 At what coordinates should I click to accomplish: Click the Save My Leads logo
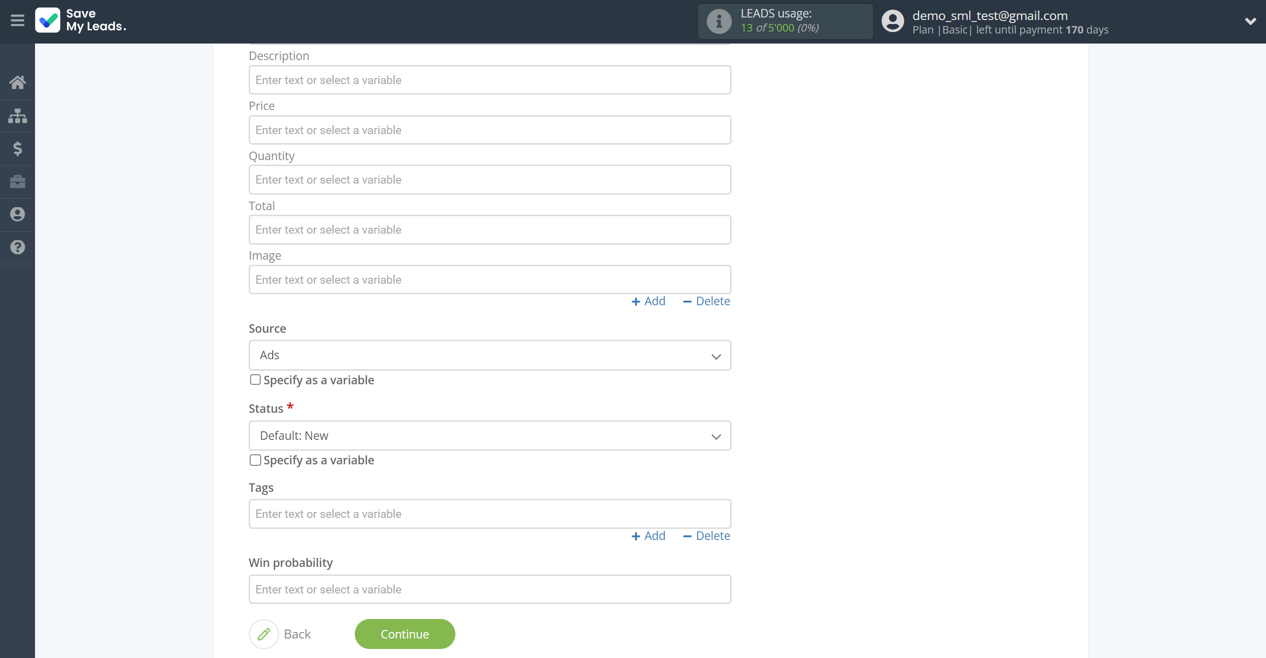81,21
